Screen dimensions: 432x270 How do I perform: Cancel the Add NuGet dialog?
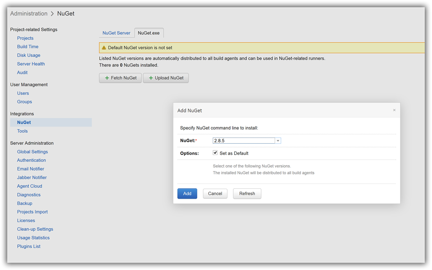(215, 194)
